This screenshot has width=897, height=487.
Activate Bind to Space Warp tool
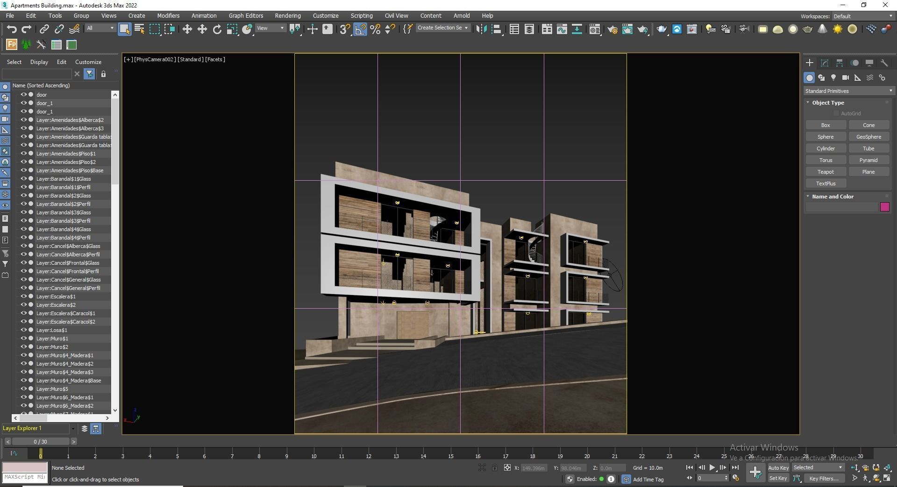click(x=74, y=29)
